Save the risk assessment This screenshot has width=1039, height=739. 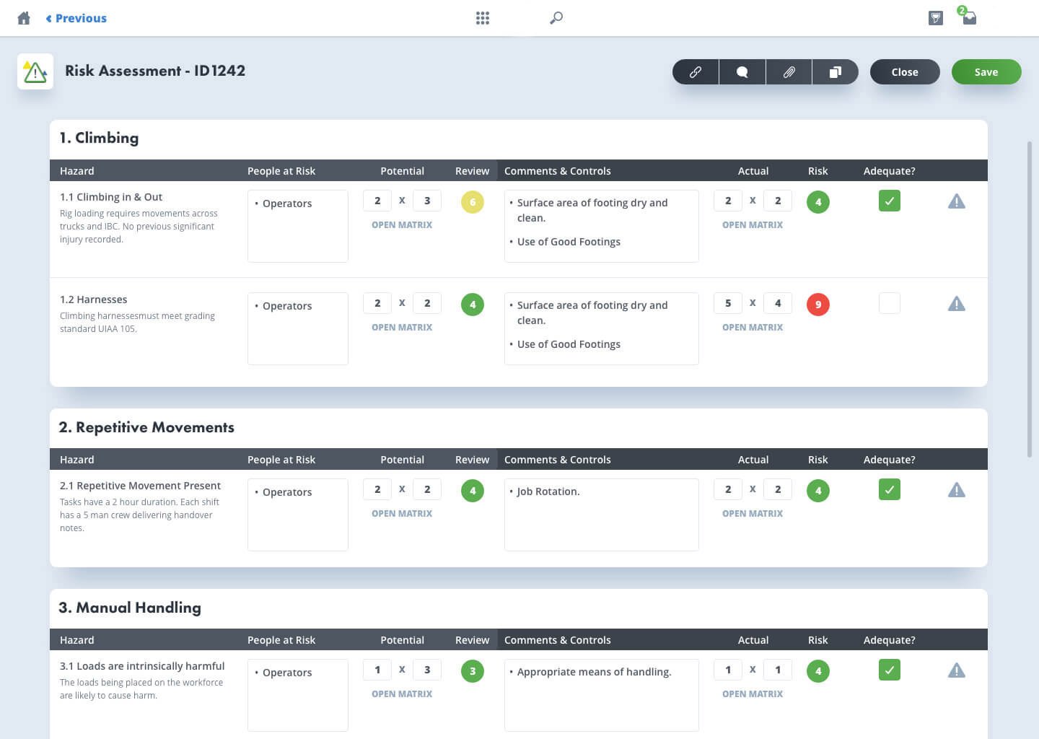[x=986, y=72]
